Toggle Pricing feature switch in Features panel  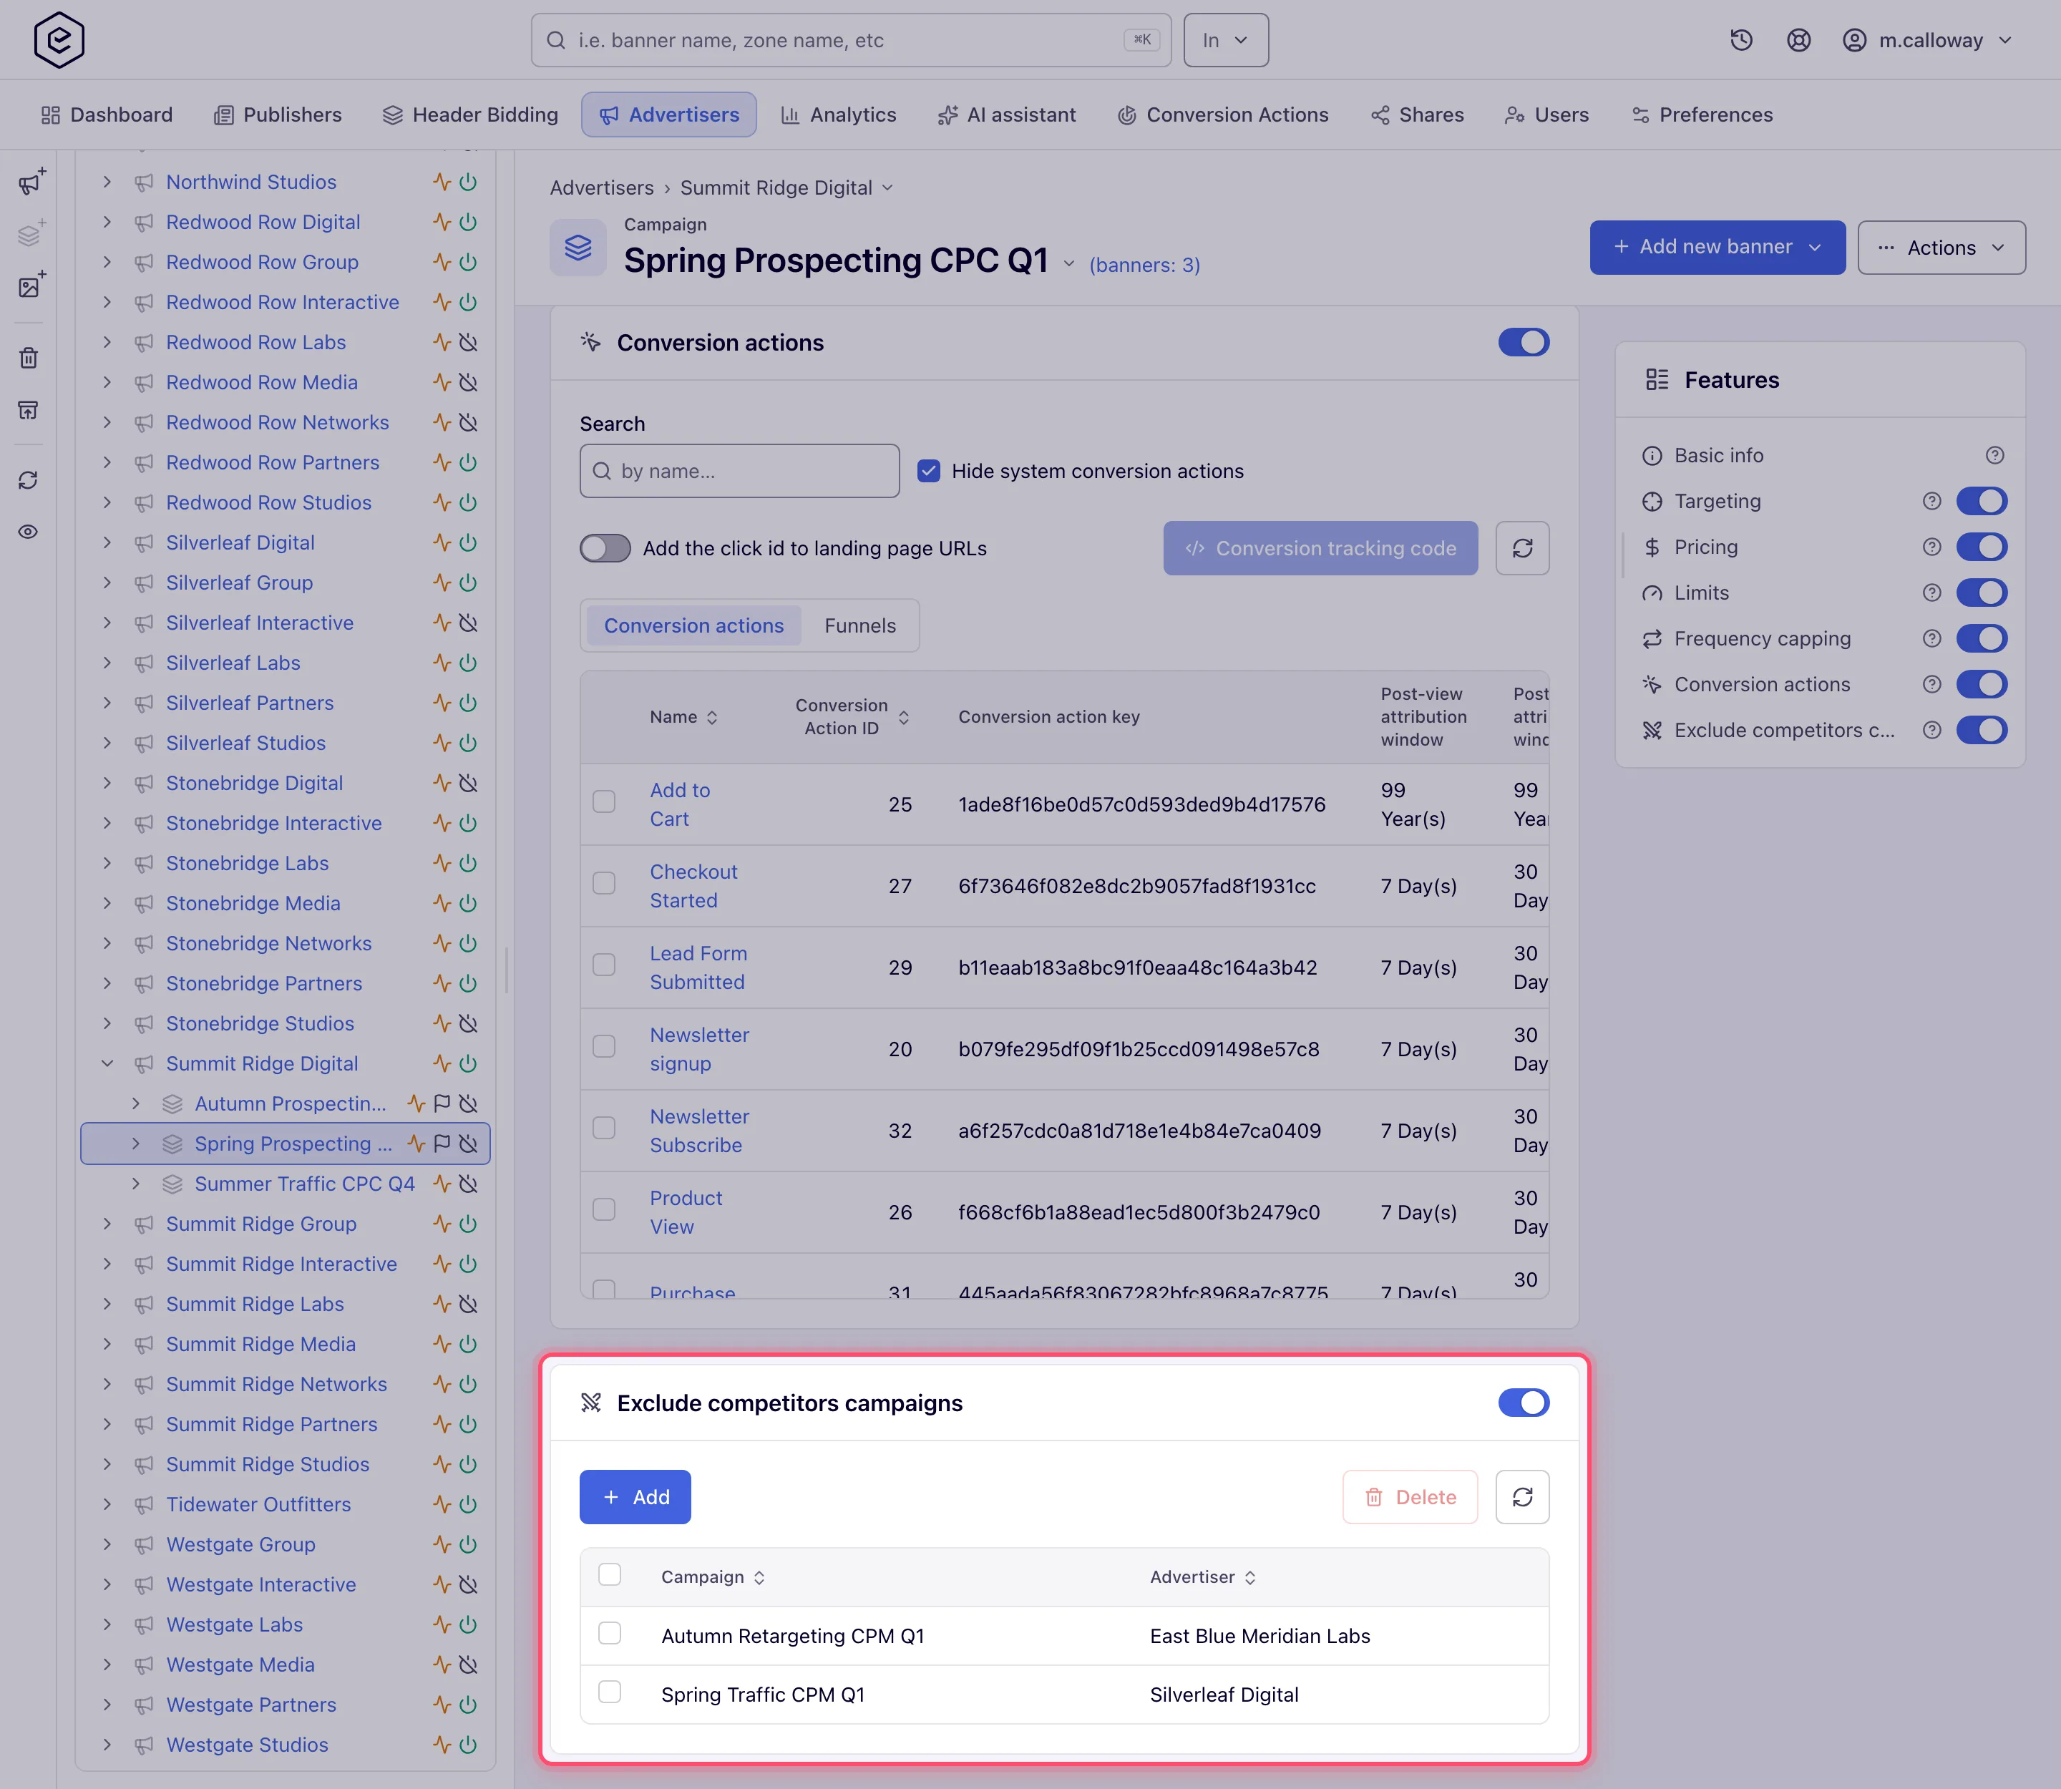[x=1981, y=547]
